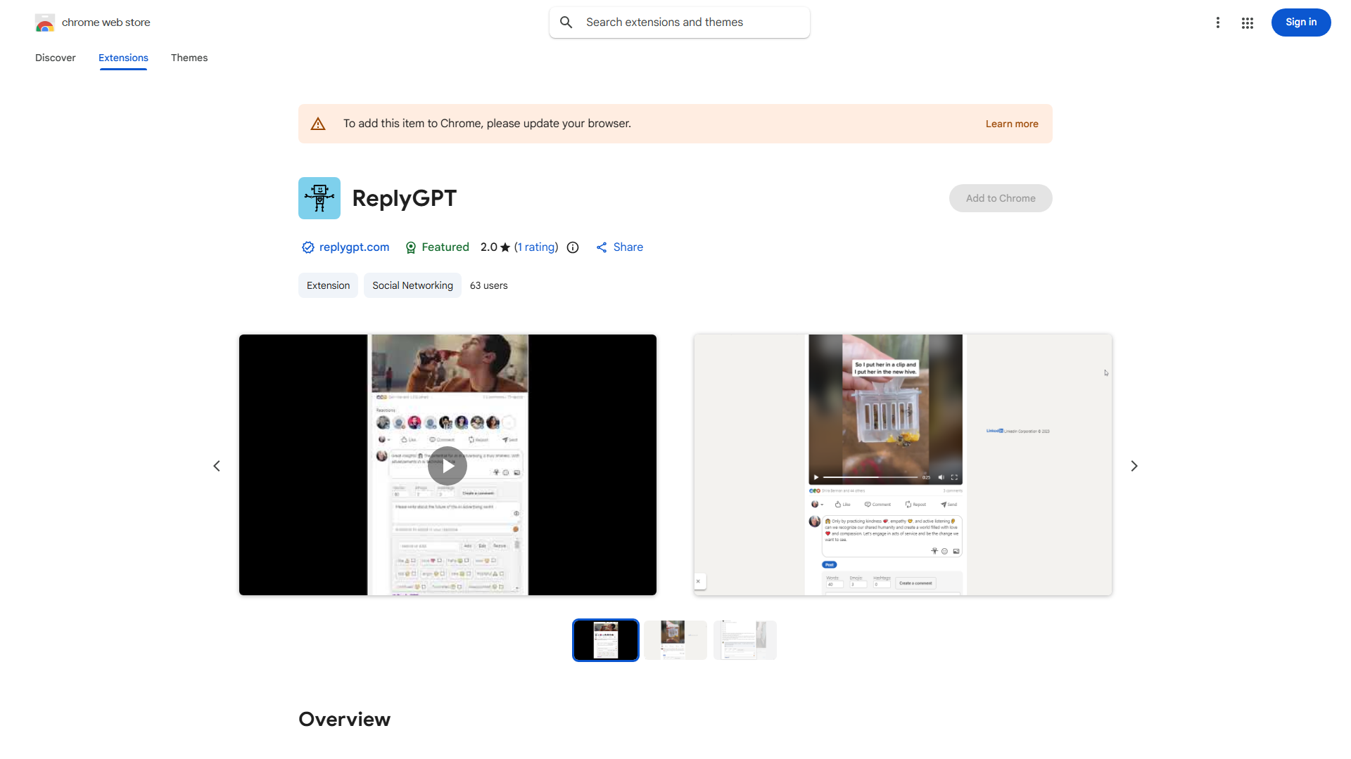
Task: Click the rating info icon
Action: (572, 247)
